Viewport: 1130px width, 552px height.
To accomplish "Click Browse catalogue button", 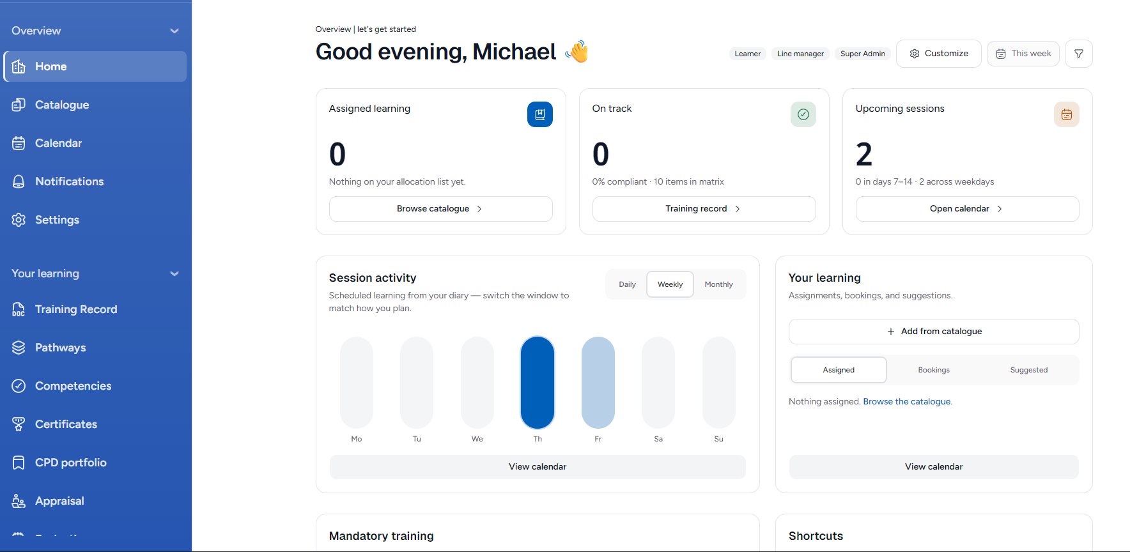I will click(440, 209).
